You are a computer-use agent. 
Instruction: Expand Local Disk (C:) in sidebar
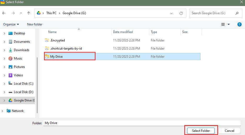tap(4, 84)
